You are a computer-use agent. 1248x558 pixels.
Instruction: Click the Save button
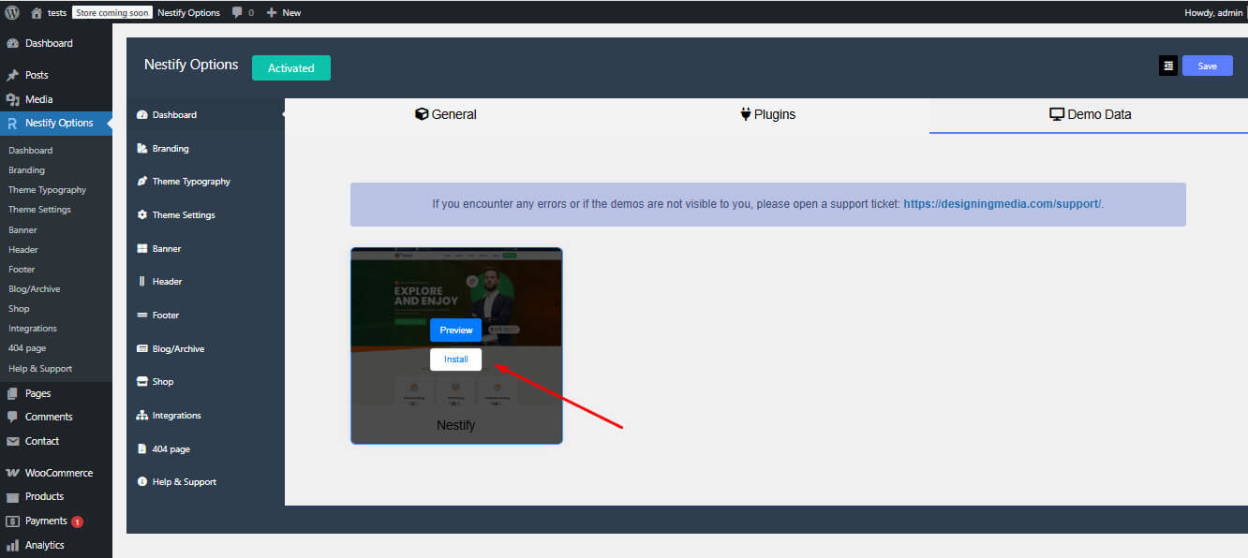coord(1208,66)
